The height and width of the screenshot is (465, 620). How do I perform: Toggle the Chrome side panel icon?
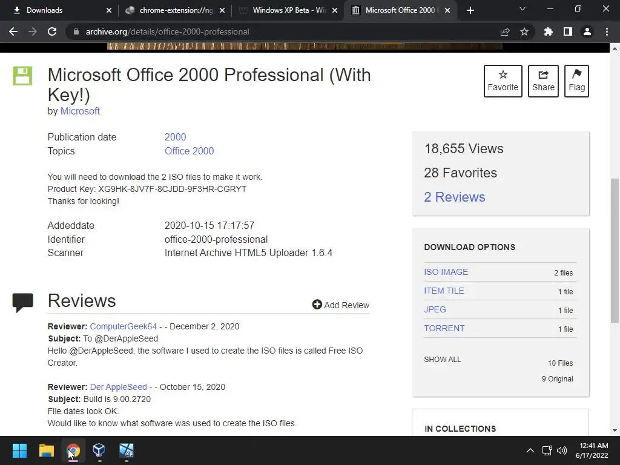point(568,31)
